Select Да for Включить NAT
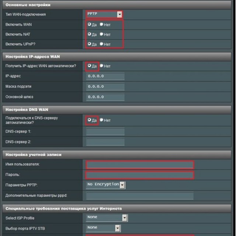 89,34
